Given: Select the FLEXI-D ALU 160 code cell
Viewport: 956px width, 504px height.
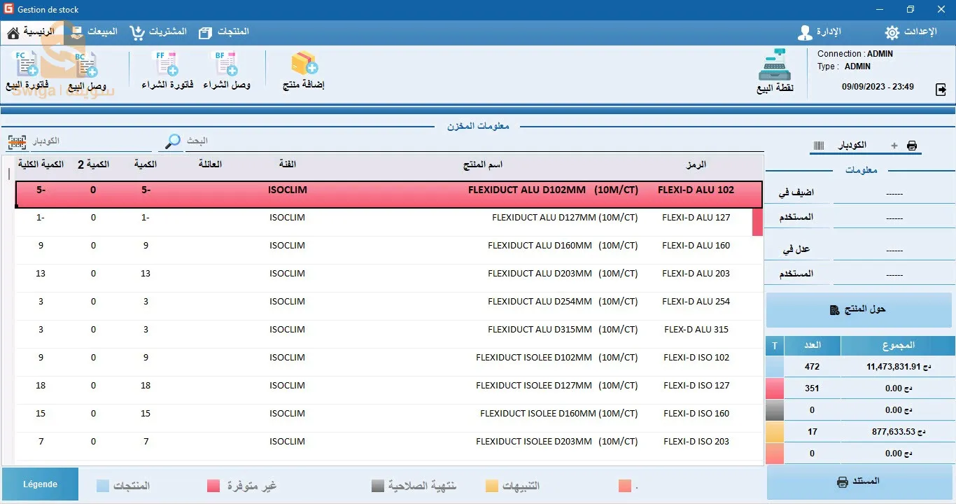Looking at the screenshot, I should (x=696, y=246).
